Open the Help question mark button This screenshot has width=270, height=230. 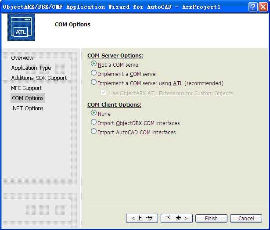click(252, 7)
